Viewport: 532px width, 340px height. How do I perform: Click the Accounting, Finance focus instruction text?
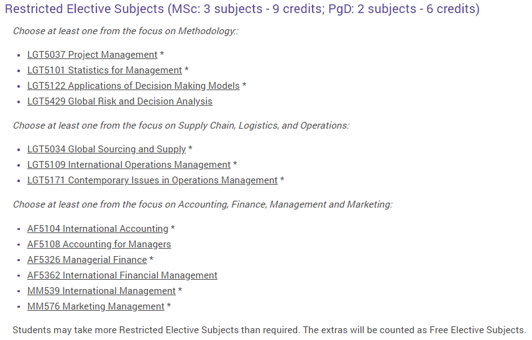click(x=203, y=204)
